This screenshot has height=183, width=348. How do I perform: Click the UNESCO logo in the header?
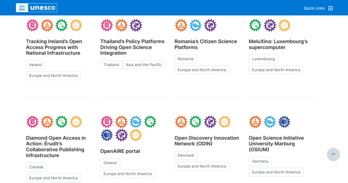click(x=37, y=8)
